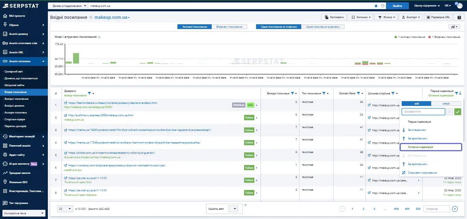467x219 pixels.
Task: Select Одне посилання зі сторінки option
Action: click(x=279, y=27)
